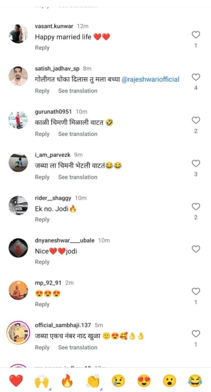The width and height of the screenshot is (211, 392).
Task: Like i_am_parvezk's comment heart
Action: click(196, 163)
